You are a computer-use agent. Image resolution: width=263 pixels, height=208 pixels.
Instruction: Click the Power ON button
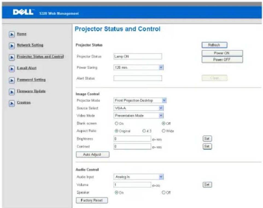coord(222,53)
